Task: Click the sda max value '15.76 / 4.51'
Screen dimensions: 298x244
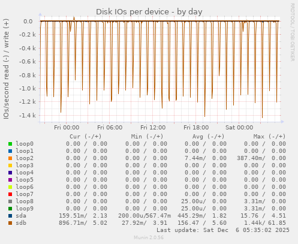Action: click(263, 216)
